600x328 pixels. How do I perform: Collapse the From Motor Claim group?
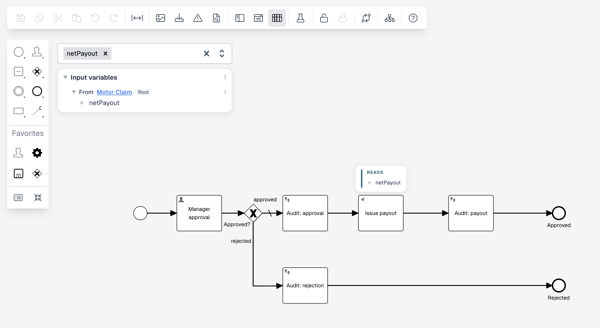click(x=74, y=92)
